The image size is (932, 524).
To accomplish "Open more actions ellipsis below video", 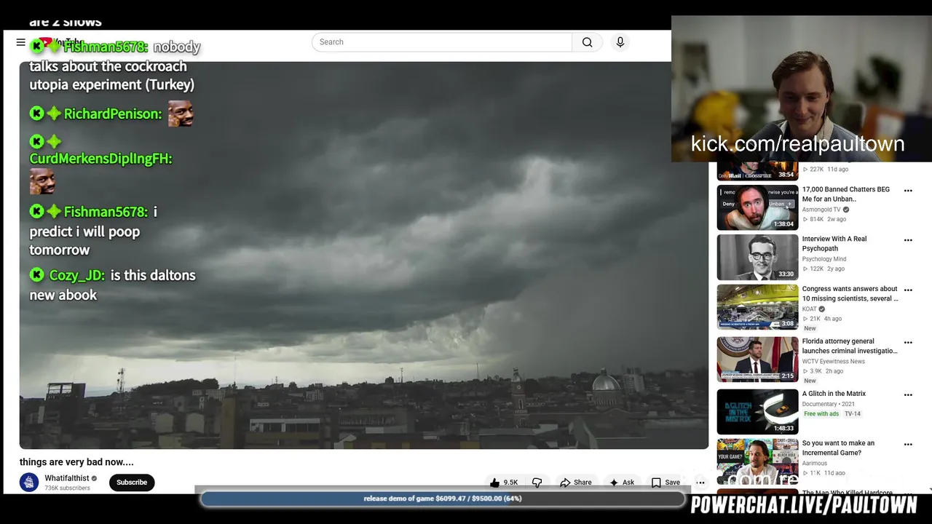I will 700,483.
